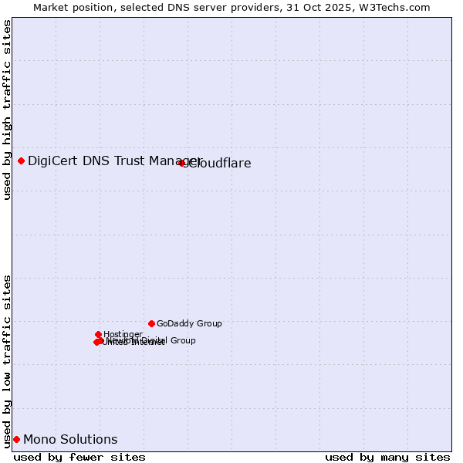Click the DigiCert DNS Trust Manager red marker

[22, 161]
